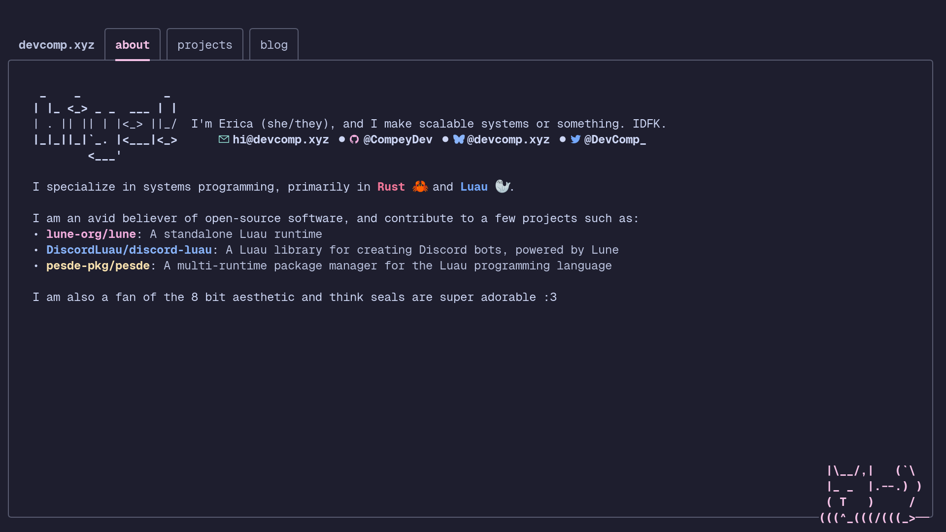The width and height of the screenshot is (946, 532).
Task: Open the about tab
Action: (133, 45)
